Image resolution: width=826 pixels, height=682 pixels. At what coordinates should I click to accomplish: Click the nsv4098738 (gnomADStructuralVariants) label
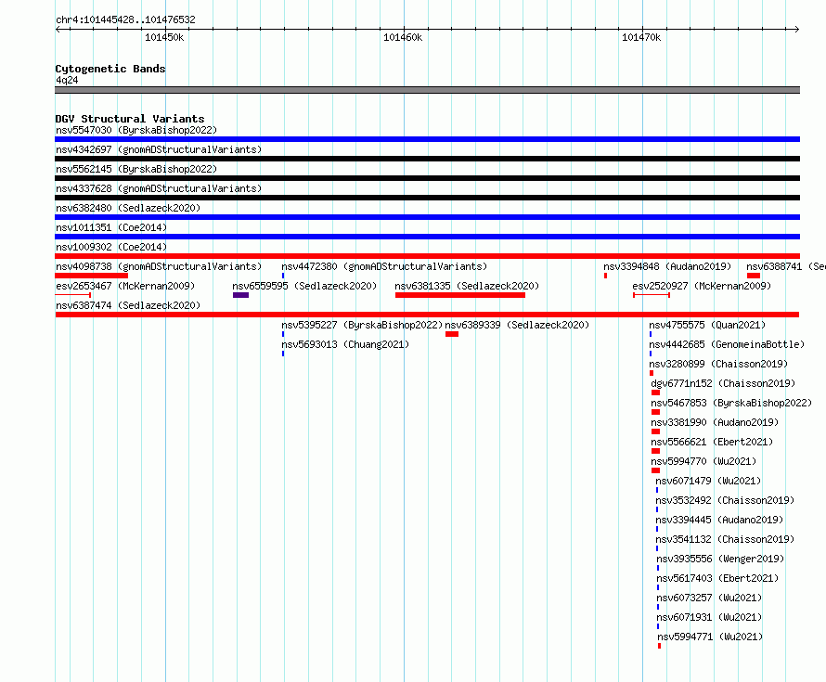pyautogui.click(x=159, y=266)
